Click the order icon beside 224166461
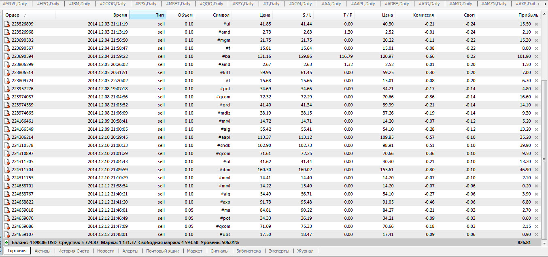548x257 pixels. pos(6,121)
